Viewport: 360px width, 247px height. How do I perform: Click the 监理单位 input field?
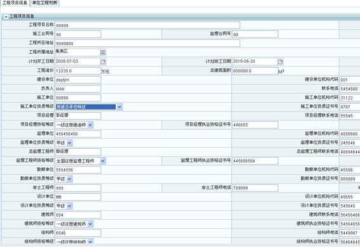point(78,134)
